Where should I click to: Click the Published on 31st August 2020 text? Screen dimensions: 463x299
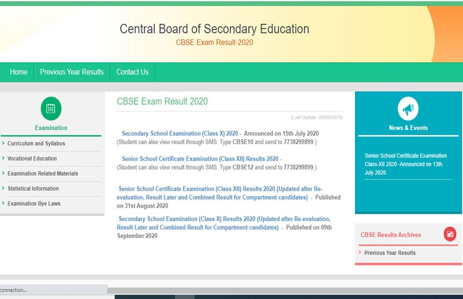click(228, 201)
